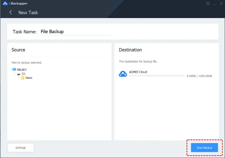Screen dimensions: 225x158
Task: Click 'Files to backup selected.' text
Action: click(x=27, y=63)
